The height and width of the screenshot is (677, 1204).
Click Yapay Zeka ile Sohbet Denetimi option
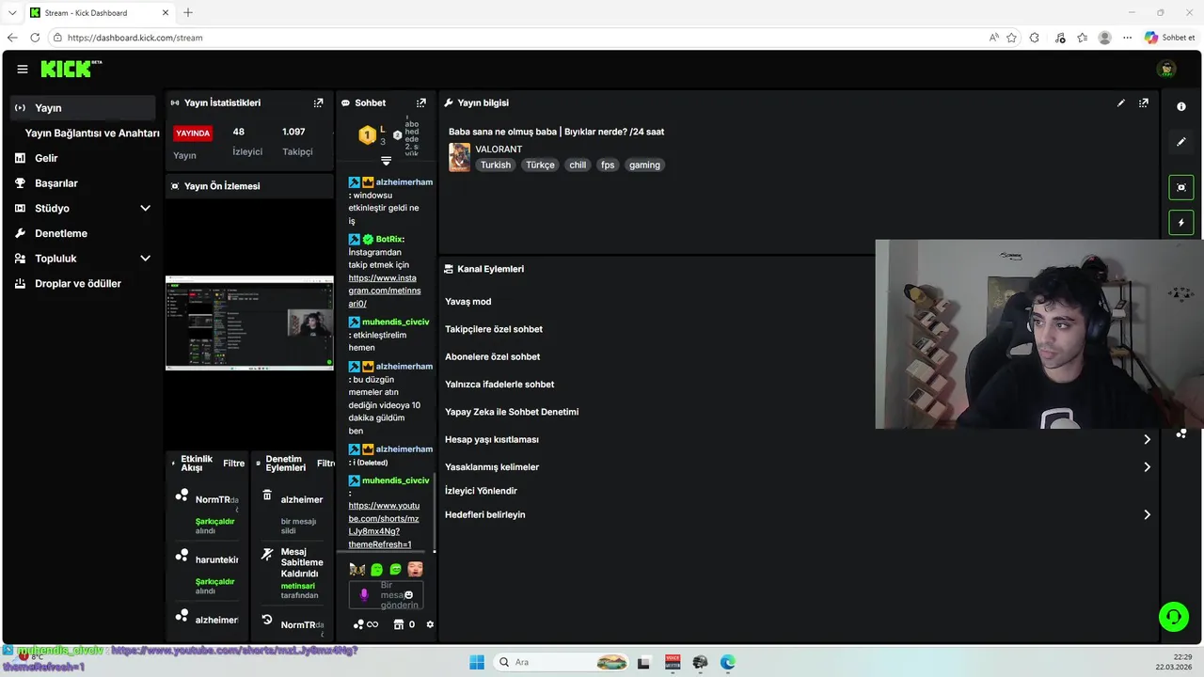512,412
